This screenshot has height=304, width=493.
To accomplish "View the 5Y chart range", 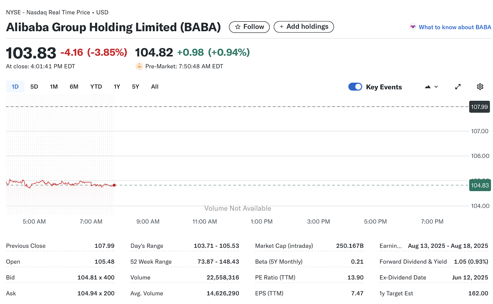I will [135, 87].
